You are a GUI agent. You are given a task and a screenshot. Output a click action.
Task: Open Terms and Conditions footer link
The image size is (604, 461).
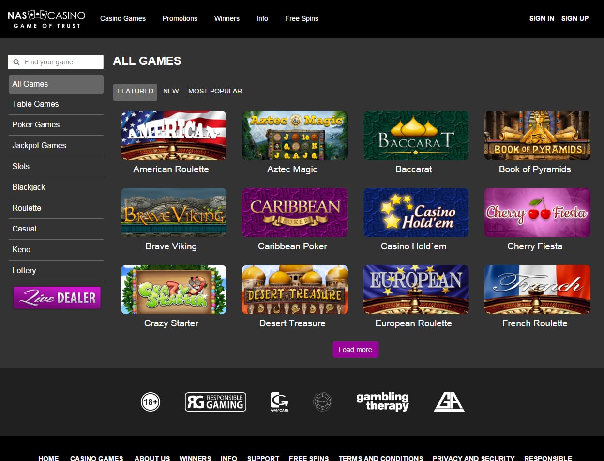click(381, 458)
